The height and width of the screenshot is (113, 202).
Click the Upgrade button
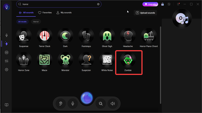pos(150,4)
